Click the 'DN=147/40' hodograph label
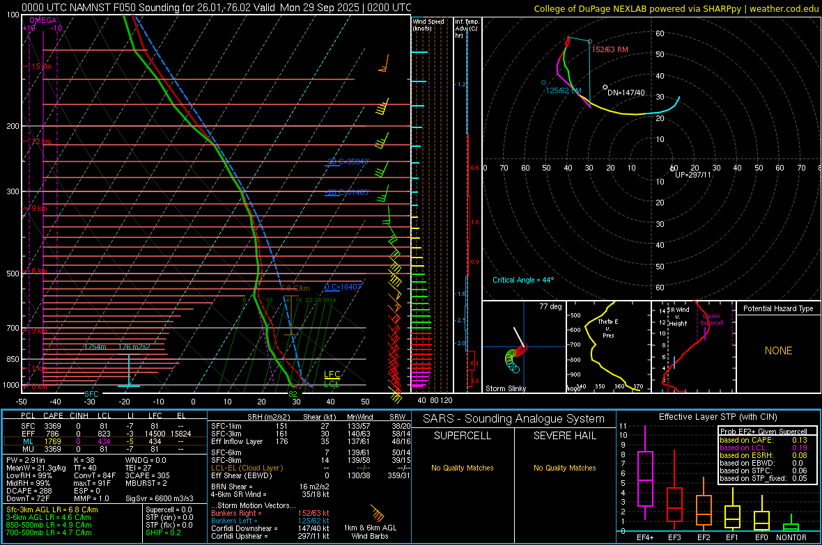Viewport: 822px width, 545px height. pyautogui.click(x=626, y=93)
